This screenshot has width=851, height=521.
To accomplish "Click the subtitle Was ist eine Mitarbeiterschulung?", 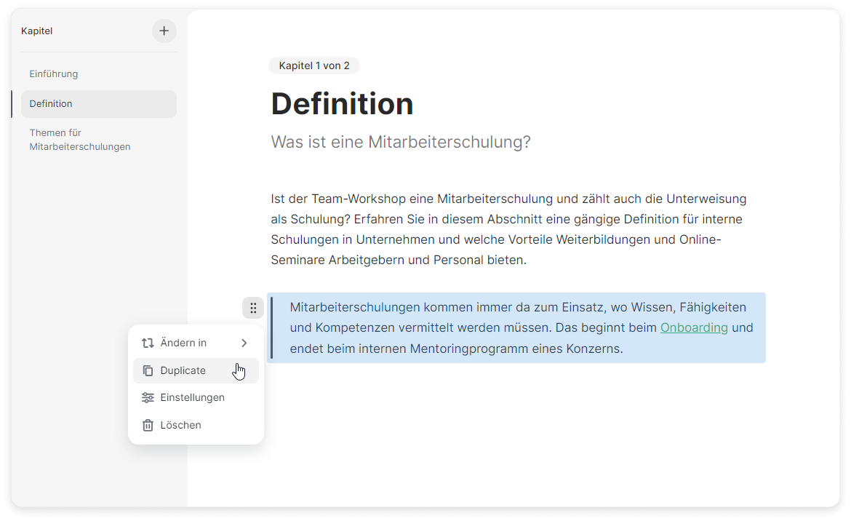I will click(401, 142).
